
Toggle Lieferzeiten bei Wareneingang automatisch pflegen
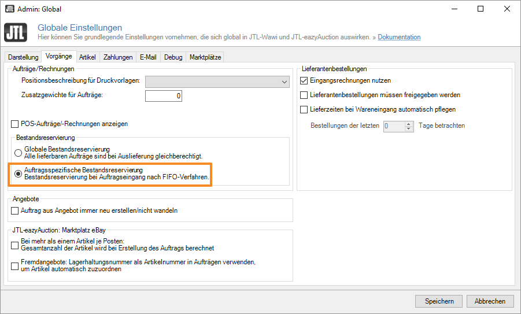[x=304, y=109]
